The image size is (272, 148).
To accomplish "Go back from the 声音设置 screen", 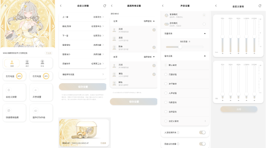I will point(163,6).
